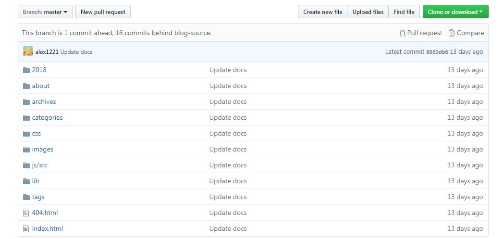Click Update docs commit in lib row
The height and width of the screenshot is (239, 504).
pos(228,181)
